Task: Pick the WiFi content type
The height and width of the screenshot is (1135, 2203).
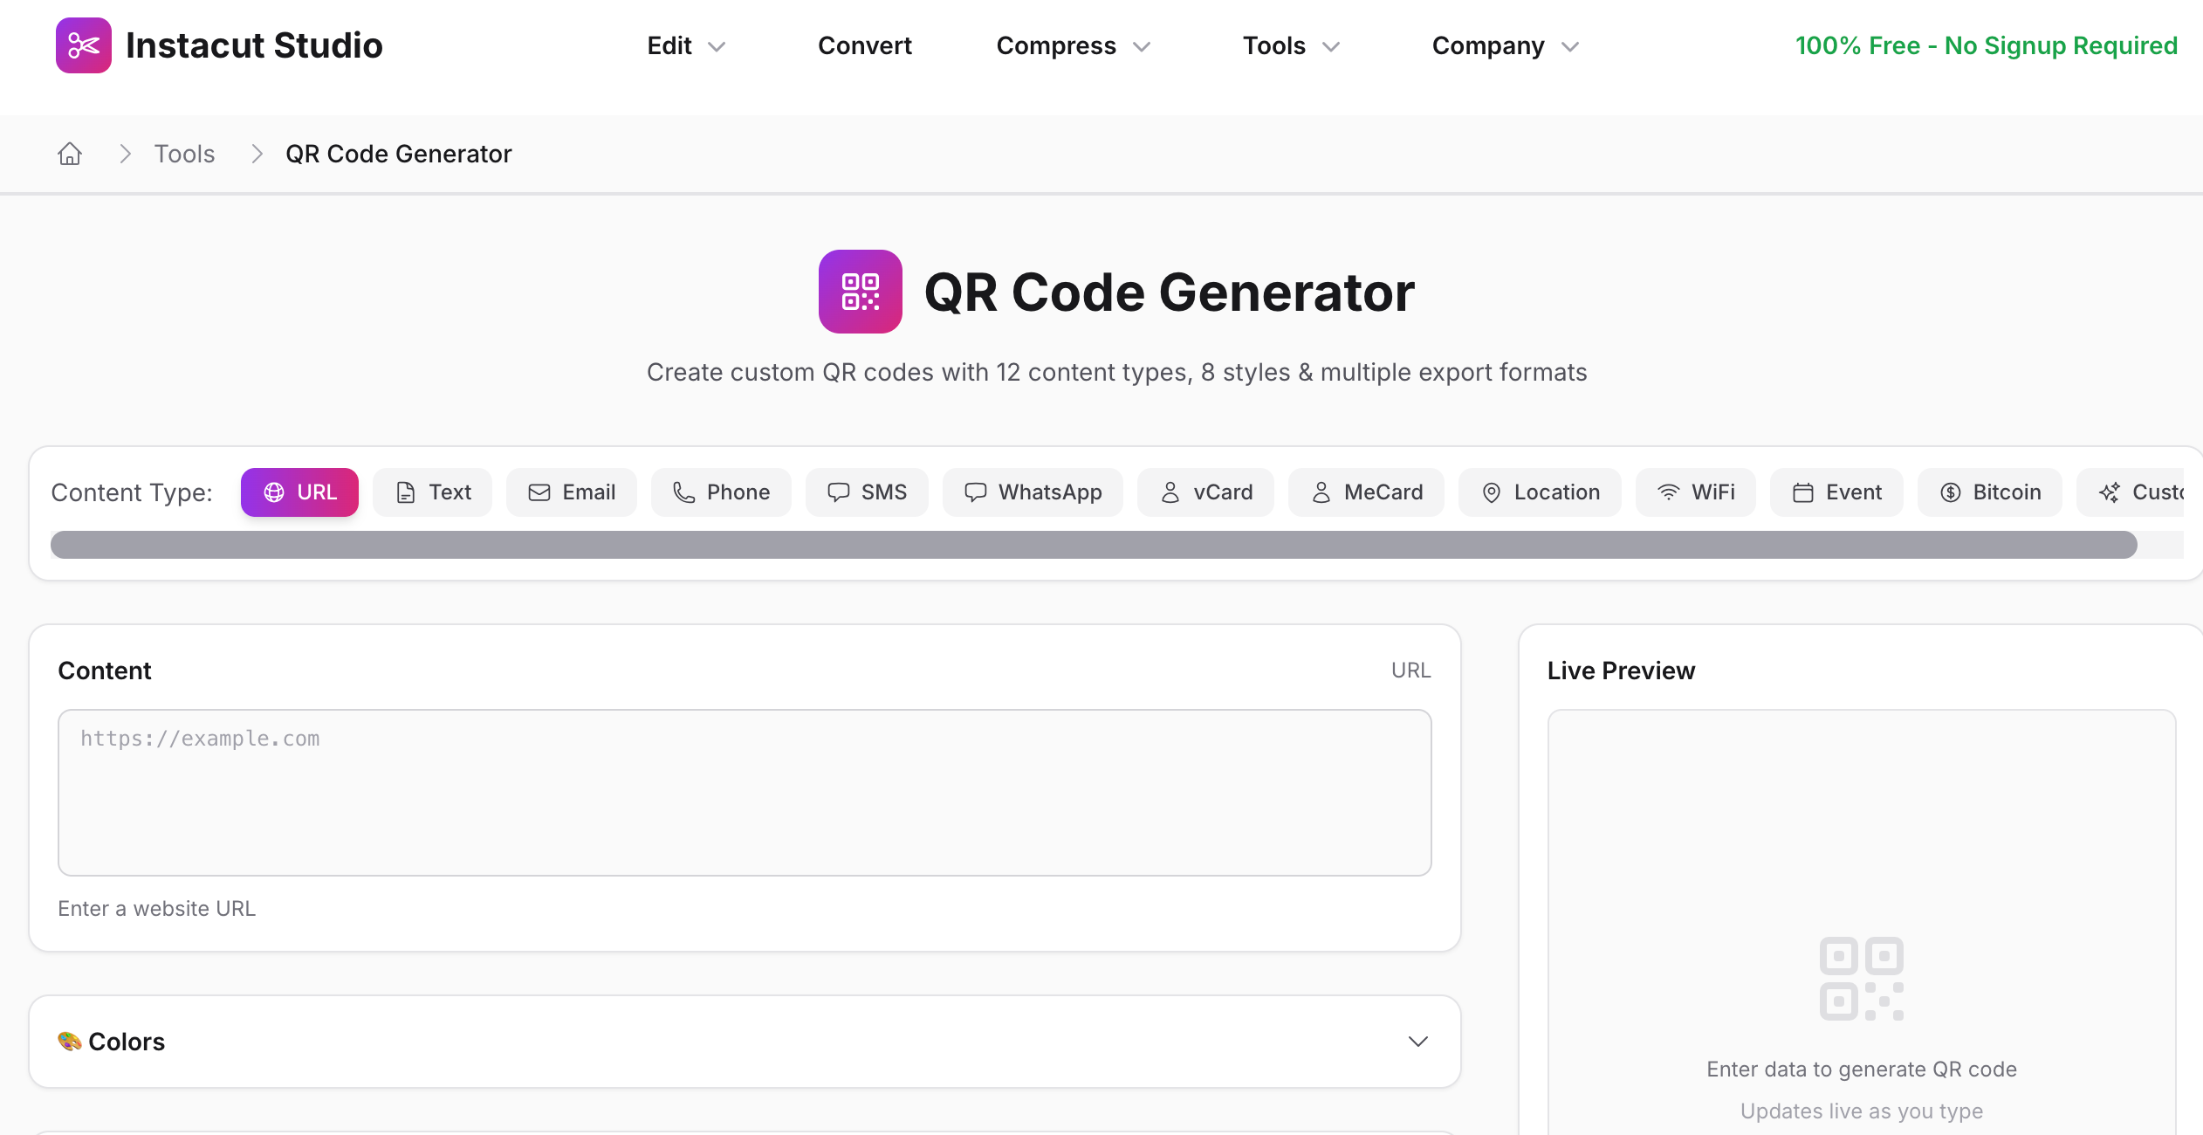Action: [x=1695, y=492]
